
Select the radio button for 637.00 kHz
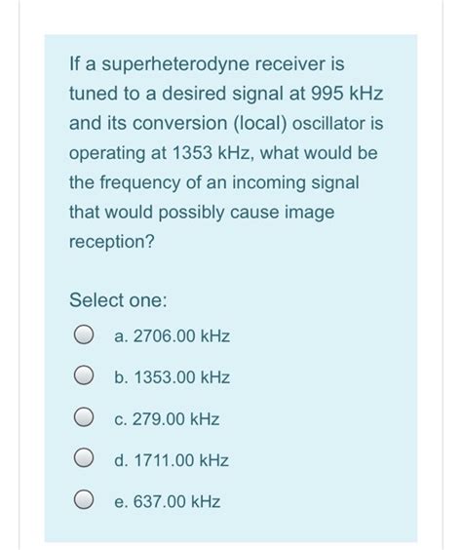(84, 499)
